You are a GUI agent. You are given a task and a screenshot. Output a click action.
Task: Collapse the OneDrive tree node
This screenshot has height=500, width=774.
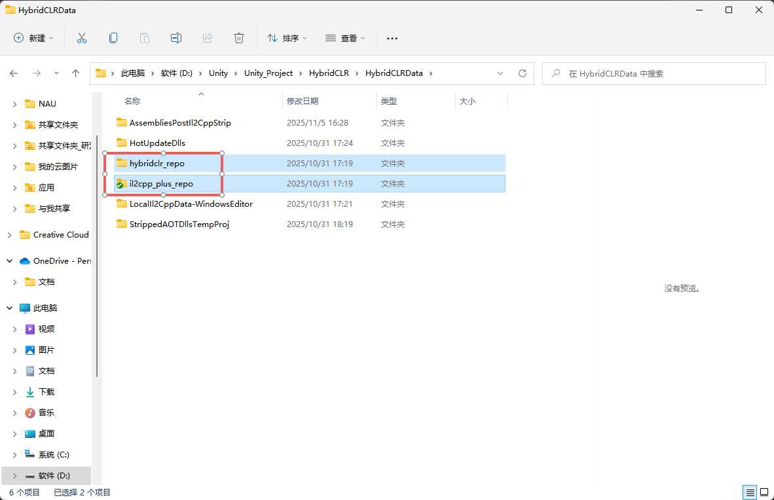tap(9, 260)
